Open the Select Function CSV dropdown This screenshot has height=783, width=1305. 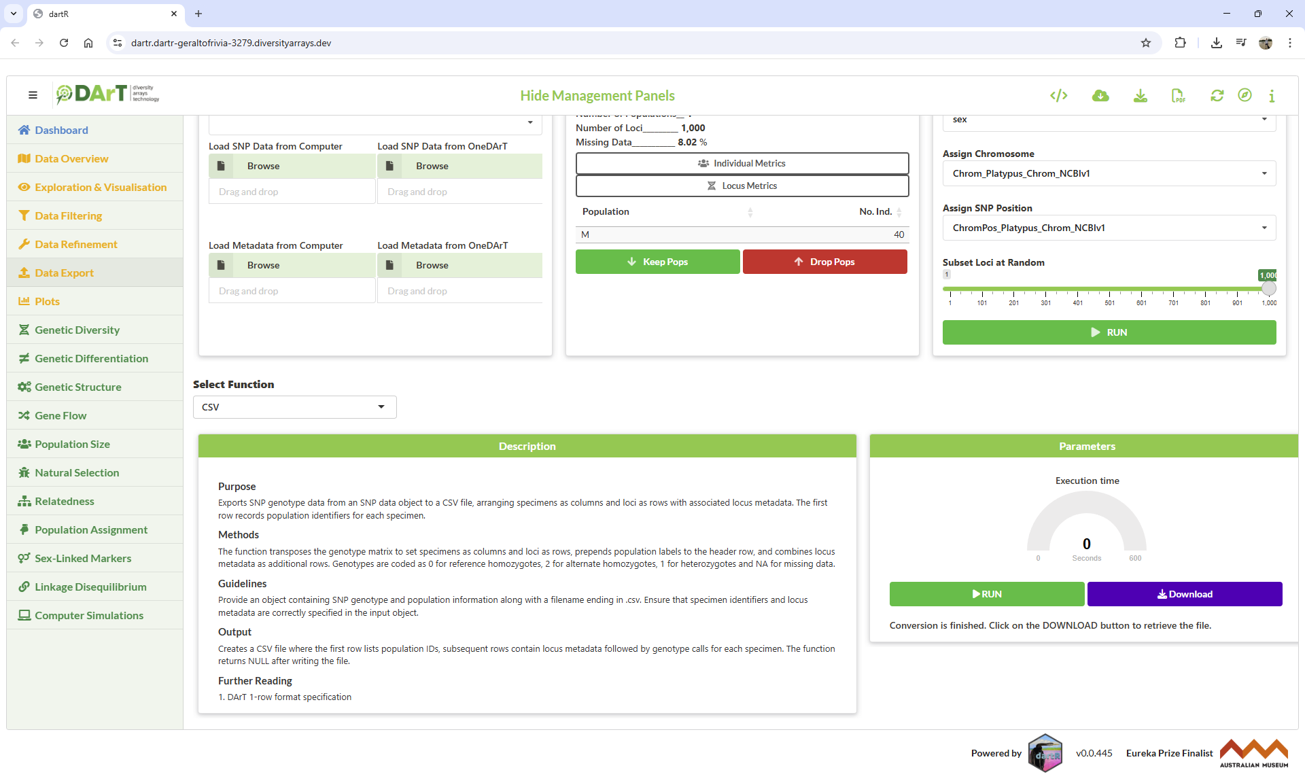294,407
